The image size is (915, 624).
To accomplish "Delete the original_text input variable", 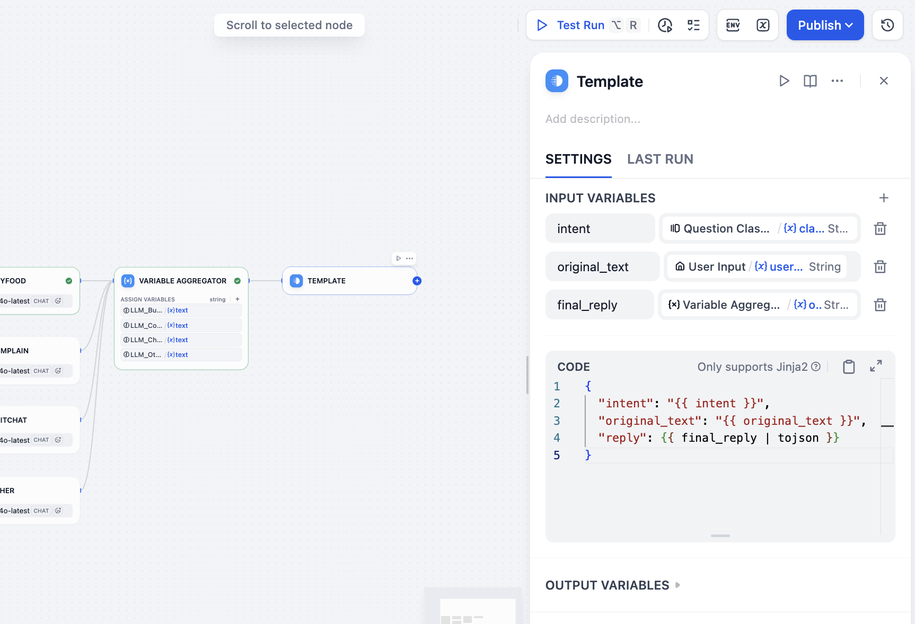I will point(880,267).
